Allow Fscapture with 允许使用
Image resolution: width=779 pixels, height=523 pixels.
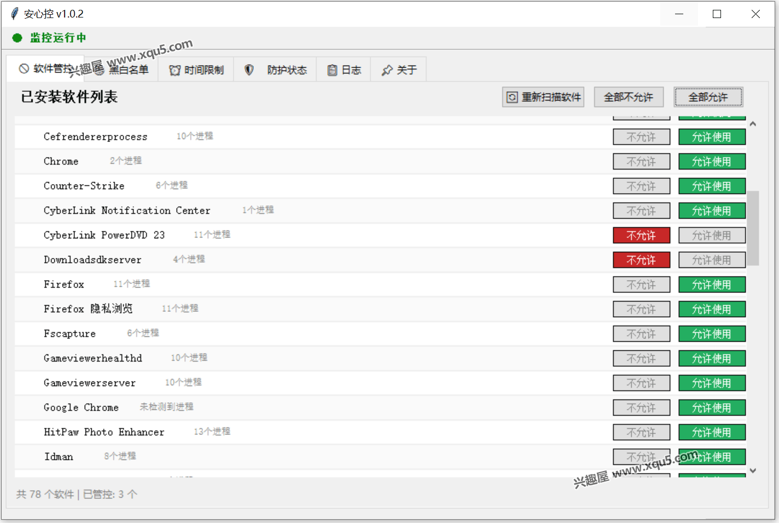pyautogui.click(x=712, y=334)
